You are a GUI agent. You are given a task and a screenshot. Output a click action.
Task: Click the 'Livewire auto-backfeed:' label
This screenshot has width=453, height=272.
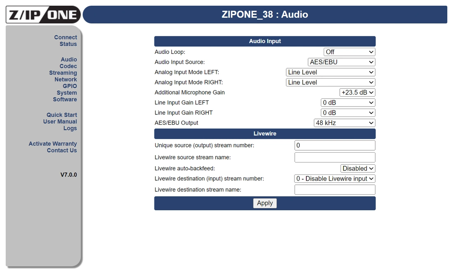185,168
